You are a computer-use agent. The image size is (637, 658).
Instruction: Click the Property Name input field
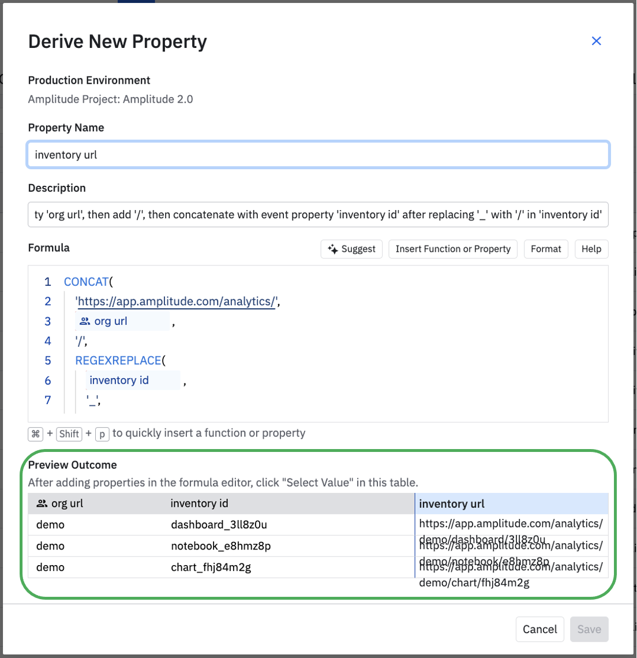[x=318, y=155]
